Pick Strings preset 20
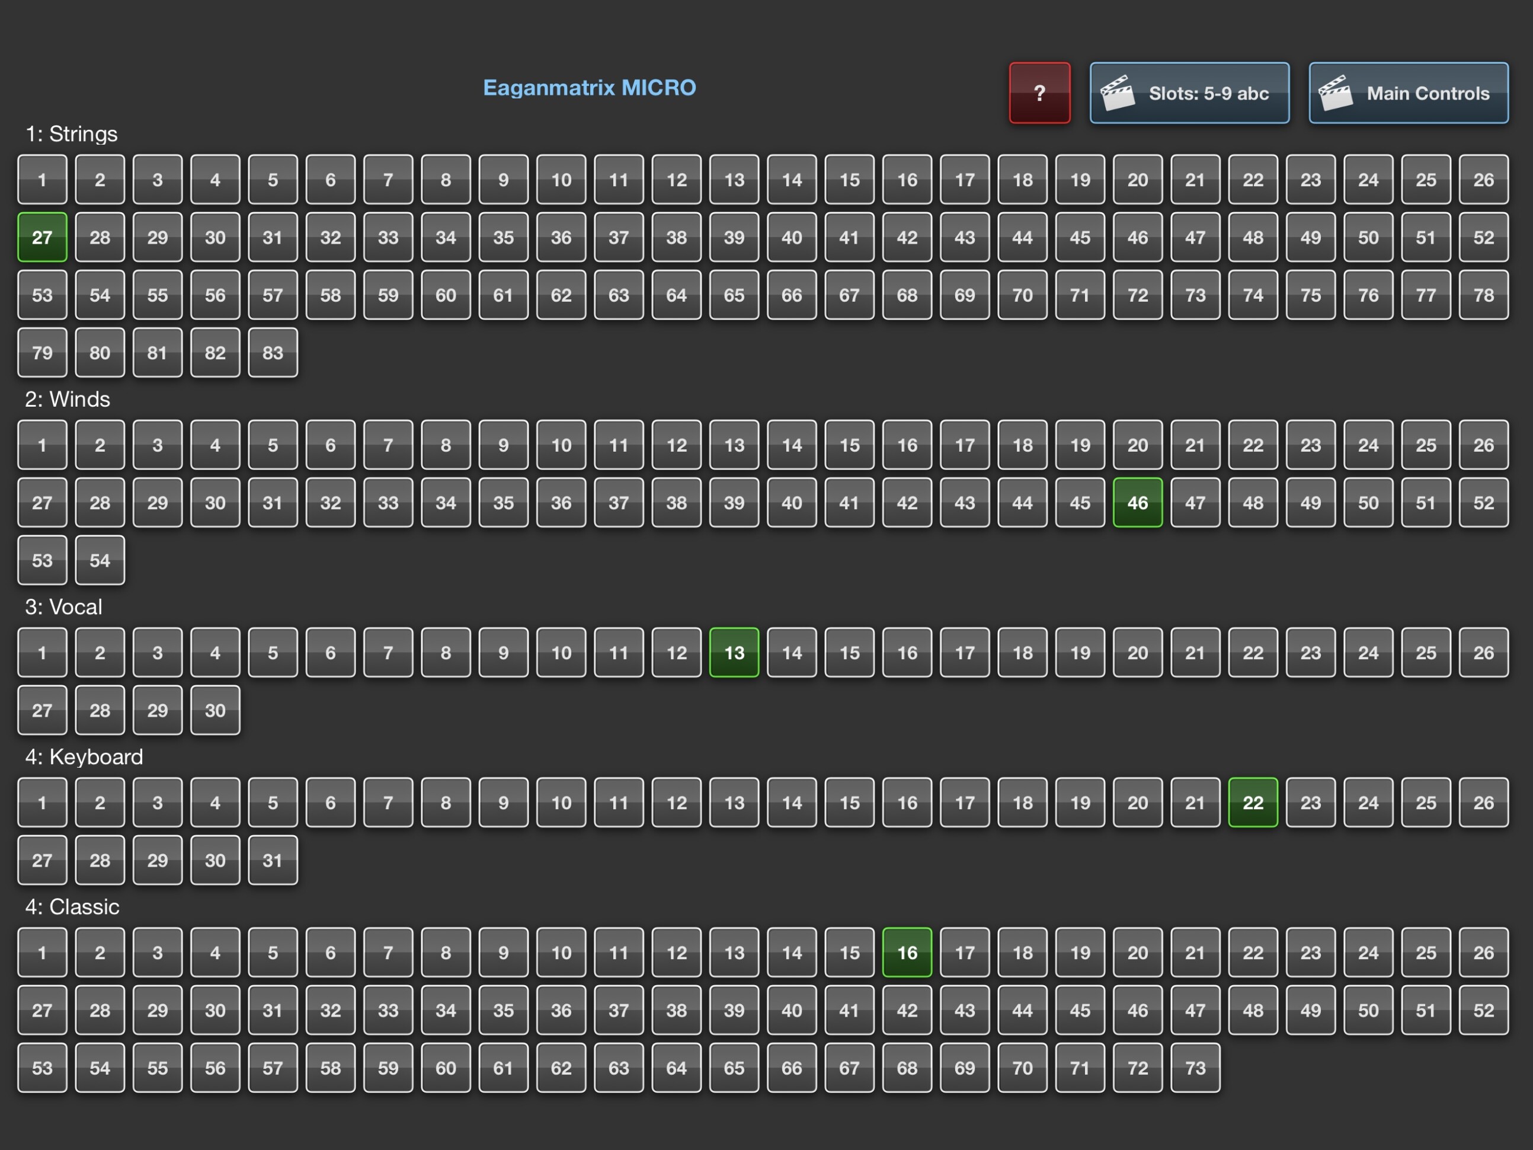 pyautogui.click(x=1137, y=180)
